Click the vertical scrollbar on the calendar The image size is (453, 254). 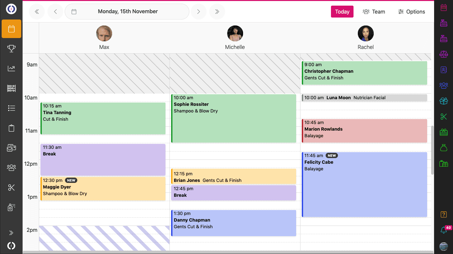[x=432, y=150]
